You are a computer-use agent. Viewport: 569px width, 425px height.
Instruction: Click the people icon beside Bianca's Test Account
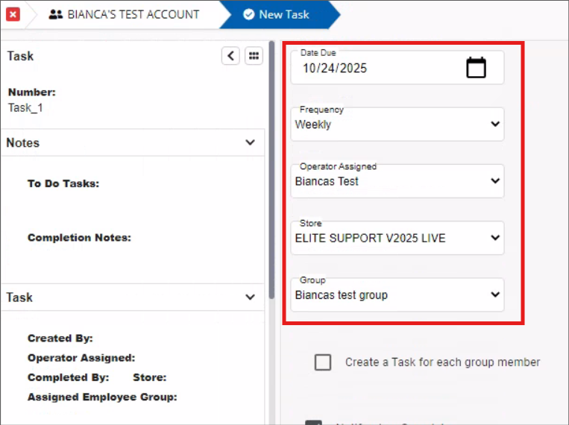(x=55, y=14)
